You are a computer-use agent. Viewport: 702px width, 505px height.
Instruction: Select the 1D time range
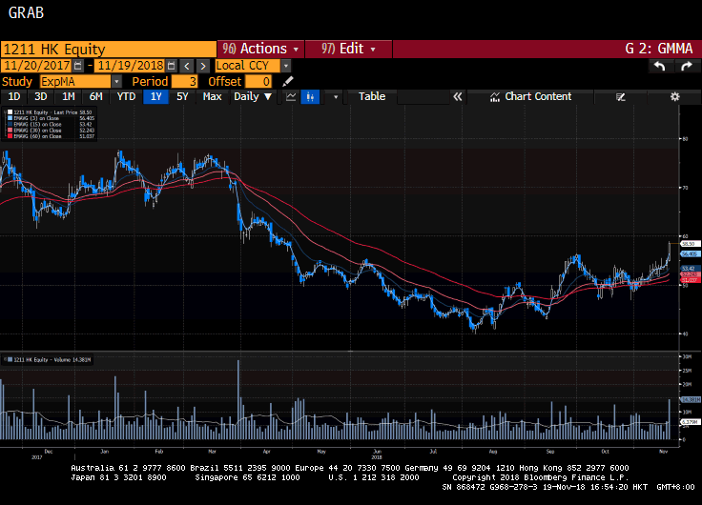pyautogui.click(x=14, y=96)
